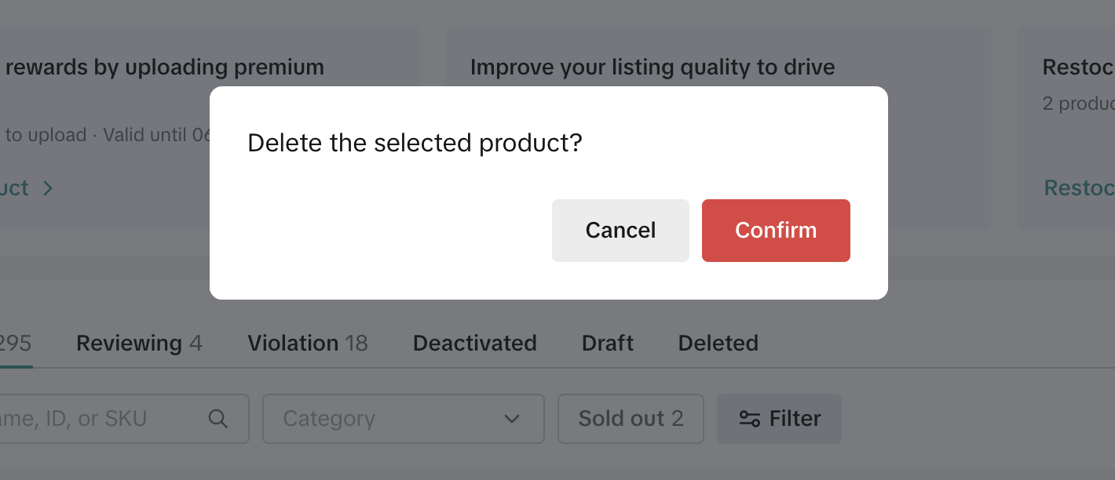This screenshot has width=1115, height=480.
Task: Open the Filter button
Action: (x=779, y=419)
